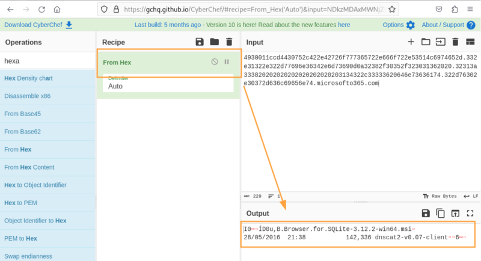Select Swap endianness operation

click(48, 255)
